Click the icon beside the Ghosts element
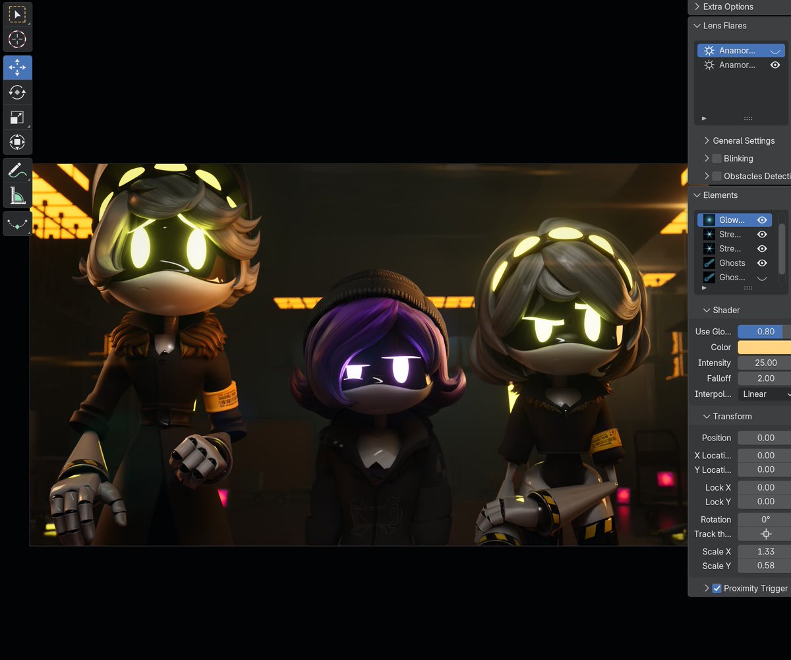This screenshot has height=660, width=791. click(709, 263)
